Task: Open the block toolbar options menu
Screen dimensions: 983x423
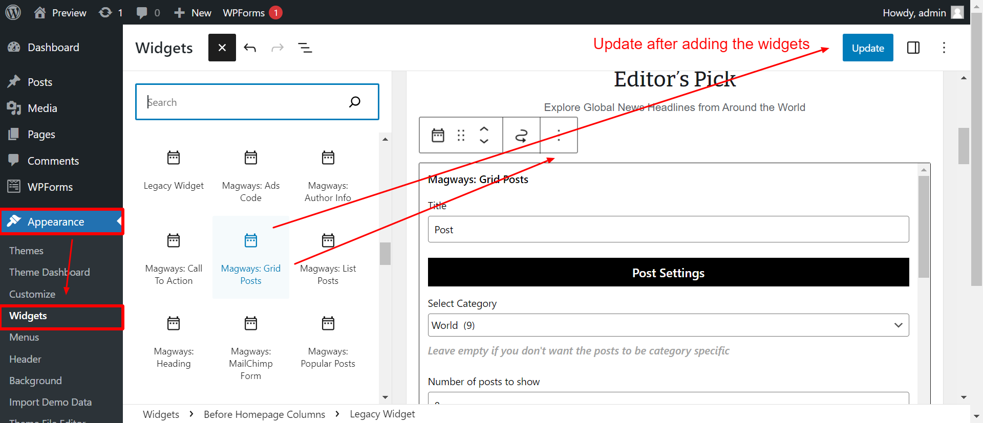Action: click(559, 135)
